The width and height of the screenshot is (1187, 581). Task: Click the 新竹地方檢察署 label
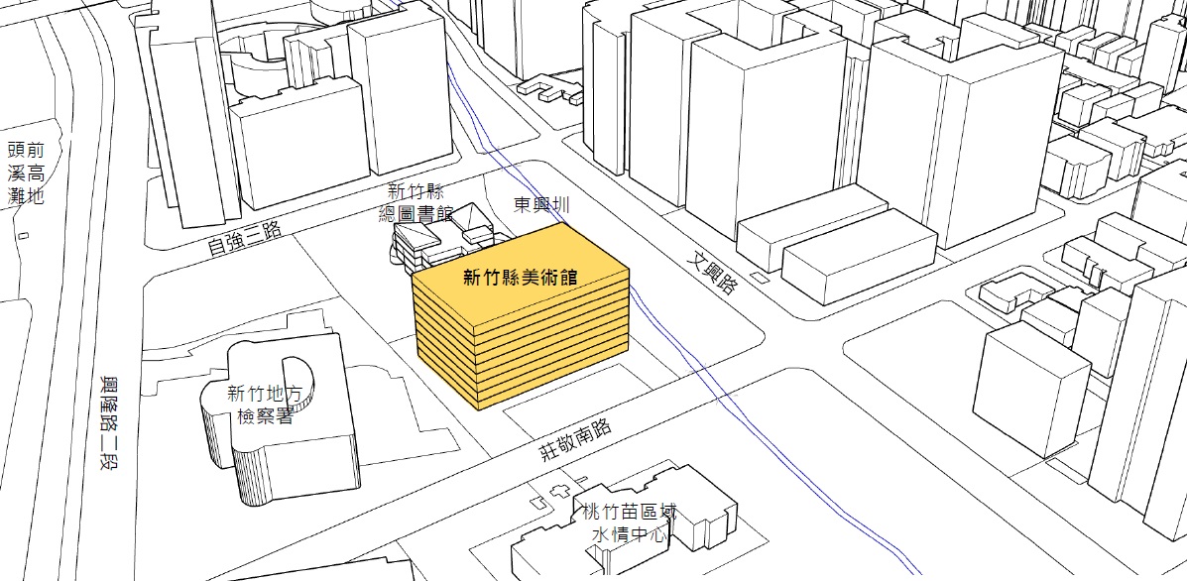pos(265,404)
